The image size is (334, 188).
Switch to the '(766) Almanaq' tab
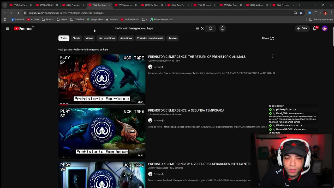125,5
